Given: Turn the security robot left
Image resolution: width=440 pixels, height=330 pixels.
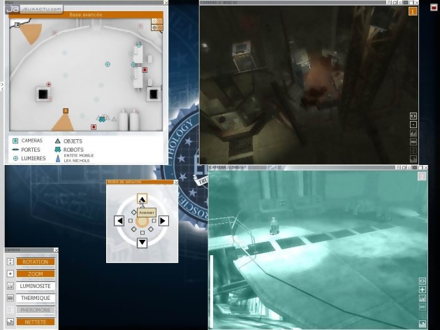Looking at the screenshot, I should [119, 221].
